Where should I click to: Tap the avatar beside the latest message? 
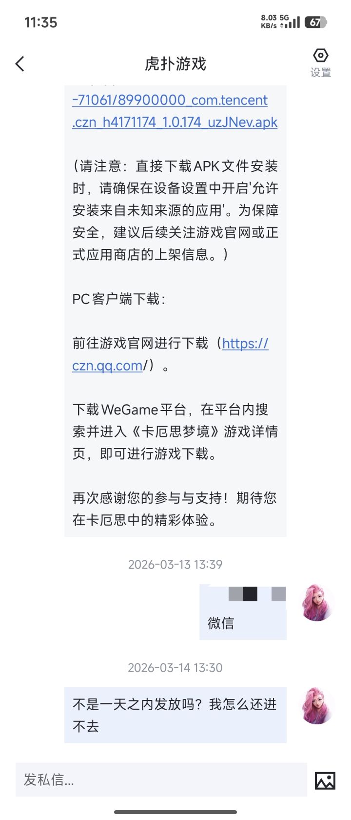click(x=317, y=706)
